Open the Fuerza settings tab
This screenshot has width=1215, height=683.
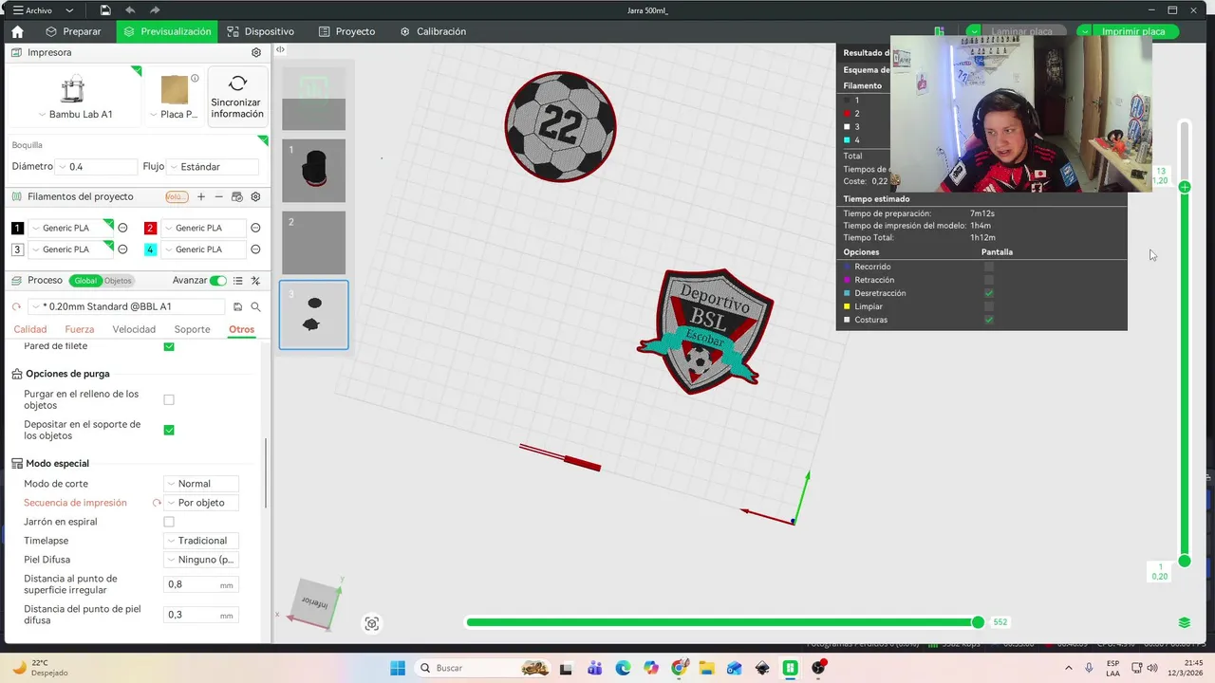[80, 329]
